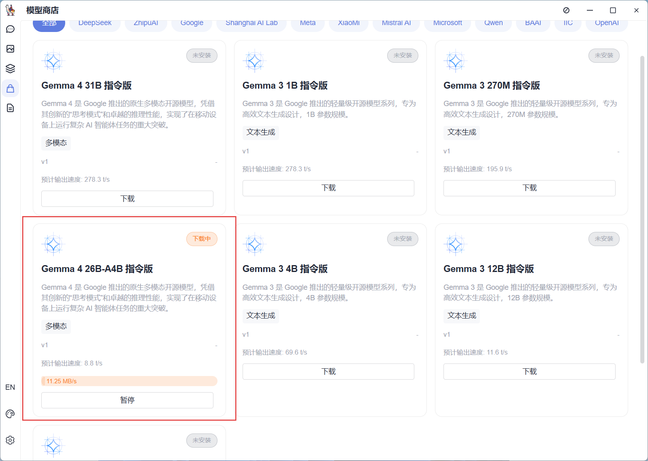Click the Gemma 3 1B model icon
648x461 pixels.
click(x=254, y=61)
